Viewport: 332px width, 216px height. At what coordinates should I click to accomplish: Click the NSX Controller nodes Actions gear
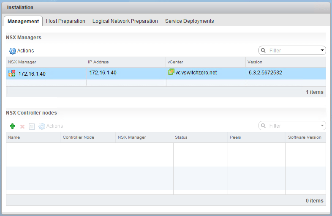click(x=42, y=126)
